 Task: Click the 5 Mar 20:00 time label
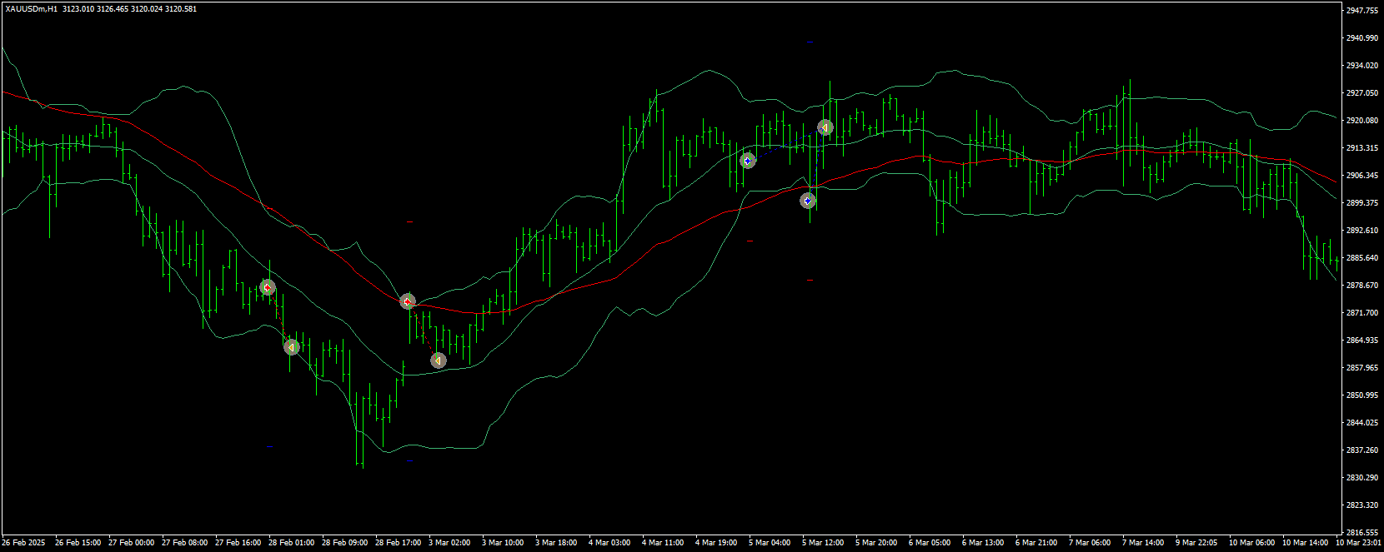(x=876, y=543)
